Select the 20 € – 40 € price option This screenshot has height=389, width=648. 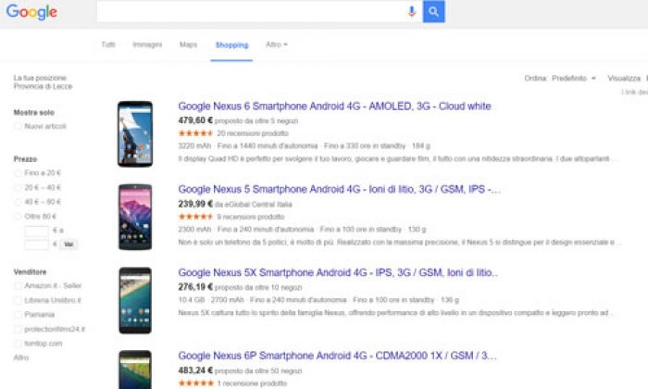18,188
